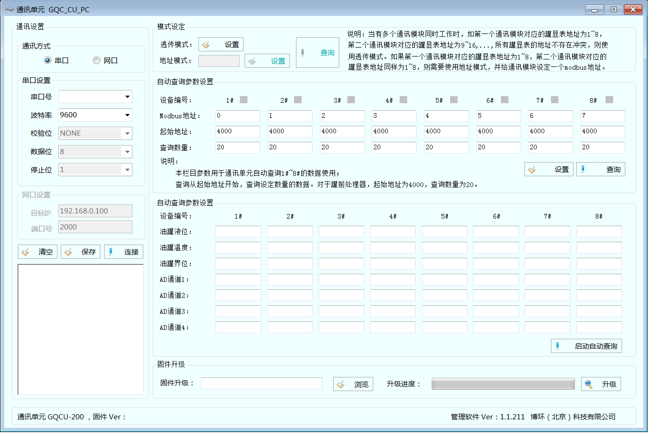Screen dimensions: 648x433
Task: Click the 升级 firmware upgrade button
Action: click(x=601, y=384)
